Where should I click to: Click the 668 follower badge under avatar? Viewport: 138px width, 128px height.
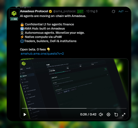[x=14, y=19]
